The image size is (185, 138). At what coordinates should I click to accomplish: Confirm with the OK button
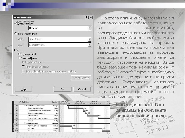click(62, 89)
